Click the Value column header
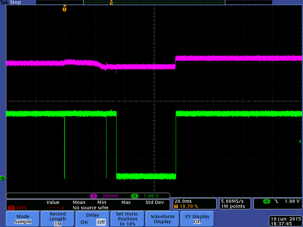 (x=53, y=202)
